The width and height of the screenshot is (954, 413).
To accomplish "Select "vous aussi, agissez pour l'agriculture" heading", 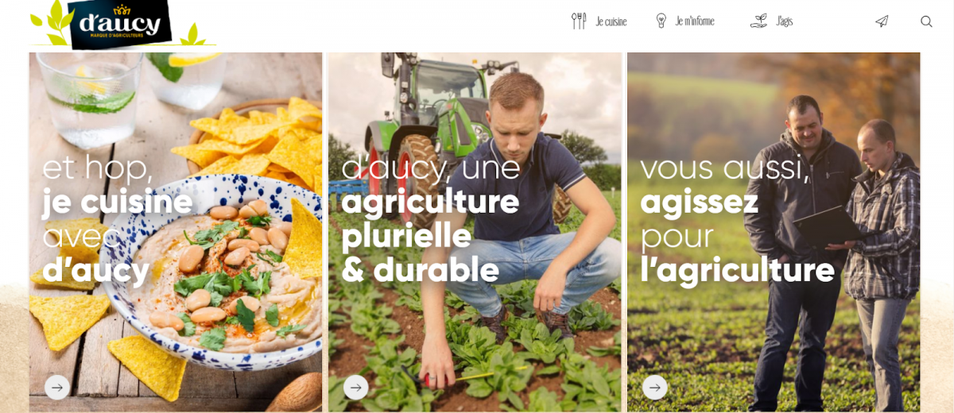I will 737,218.
